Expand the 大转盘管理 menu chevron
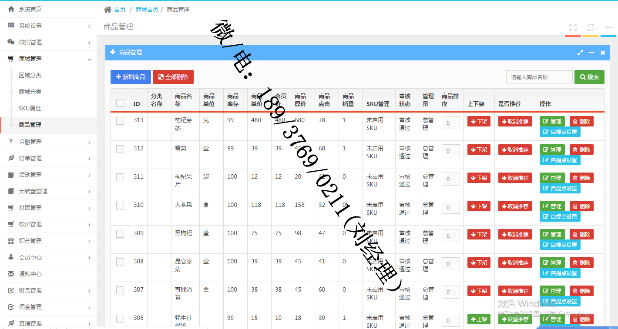The image size is (618, 329). 89,192
